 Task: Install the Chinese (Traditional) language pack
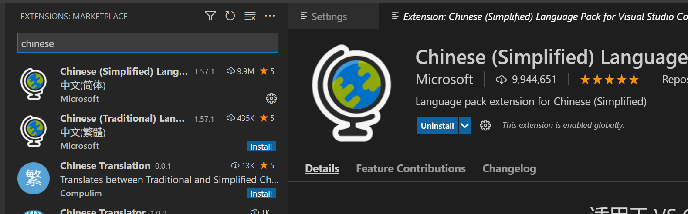coord(261,147)
